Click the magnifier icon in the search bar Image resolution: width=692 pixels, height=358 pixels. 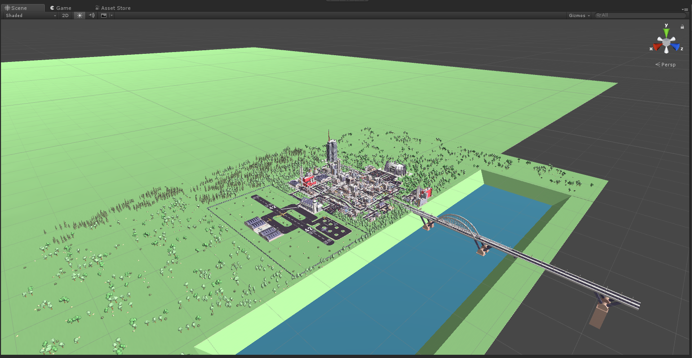click(x=599, y=15)
